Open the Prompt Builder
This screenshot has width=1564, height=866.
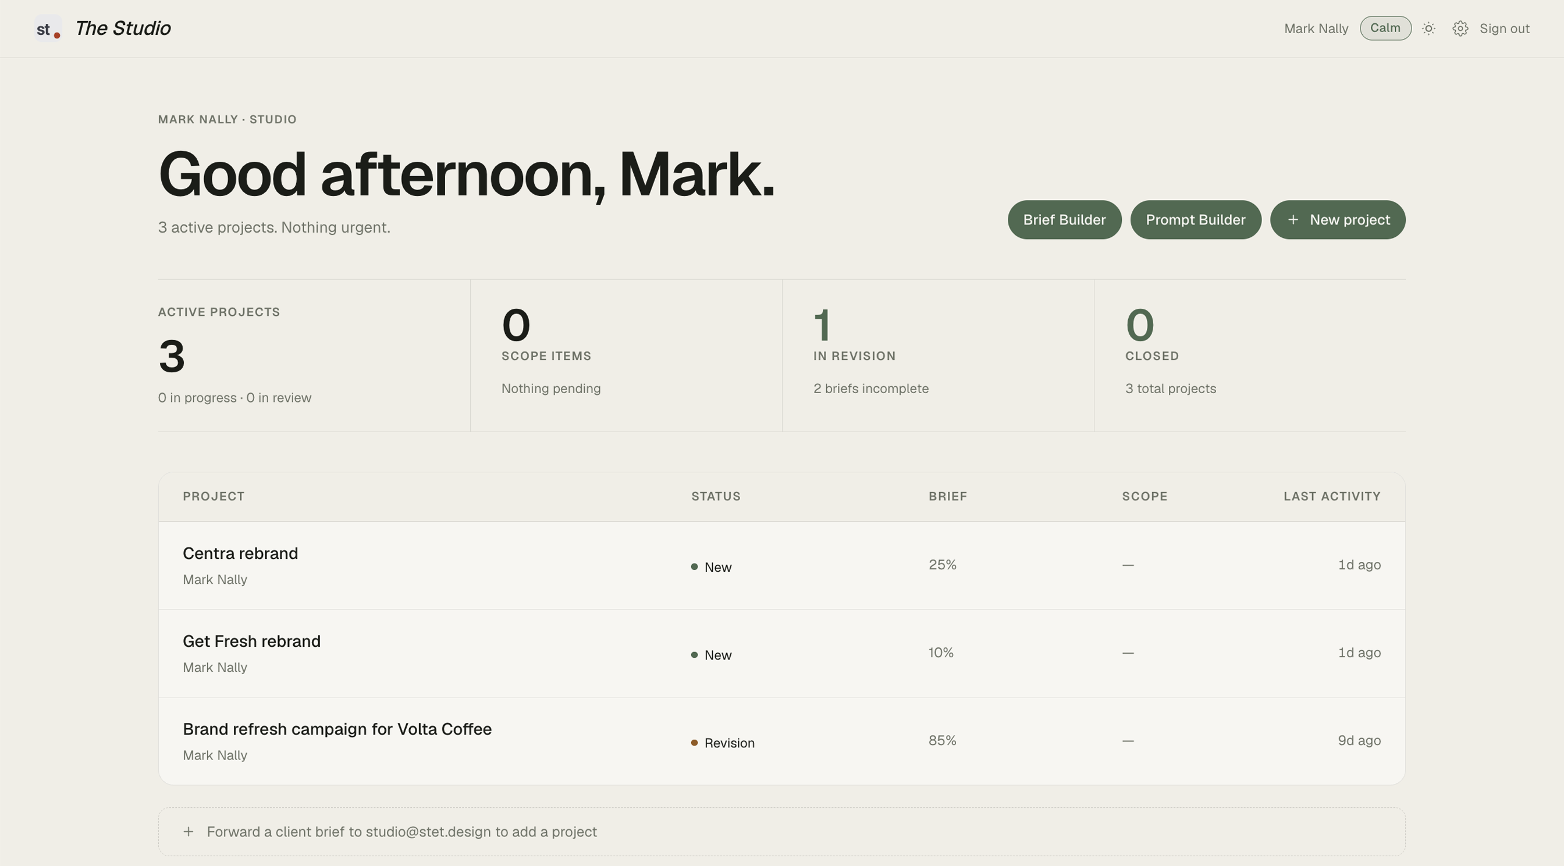coord(1196,220)
